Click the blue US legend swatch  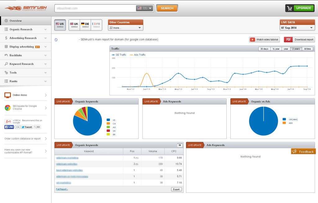click(x=108, y=120)
